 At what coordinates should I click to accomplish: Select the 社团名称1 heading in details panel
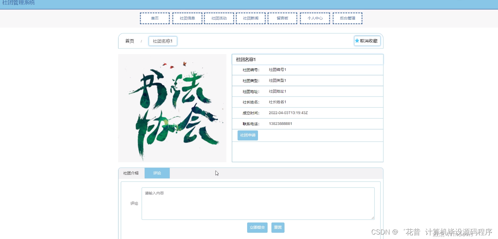pyautogui.click(x=246, y=60)
